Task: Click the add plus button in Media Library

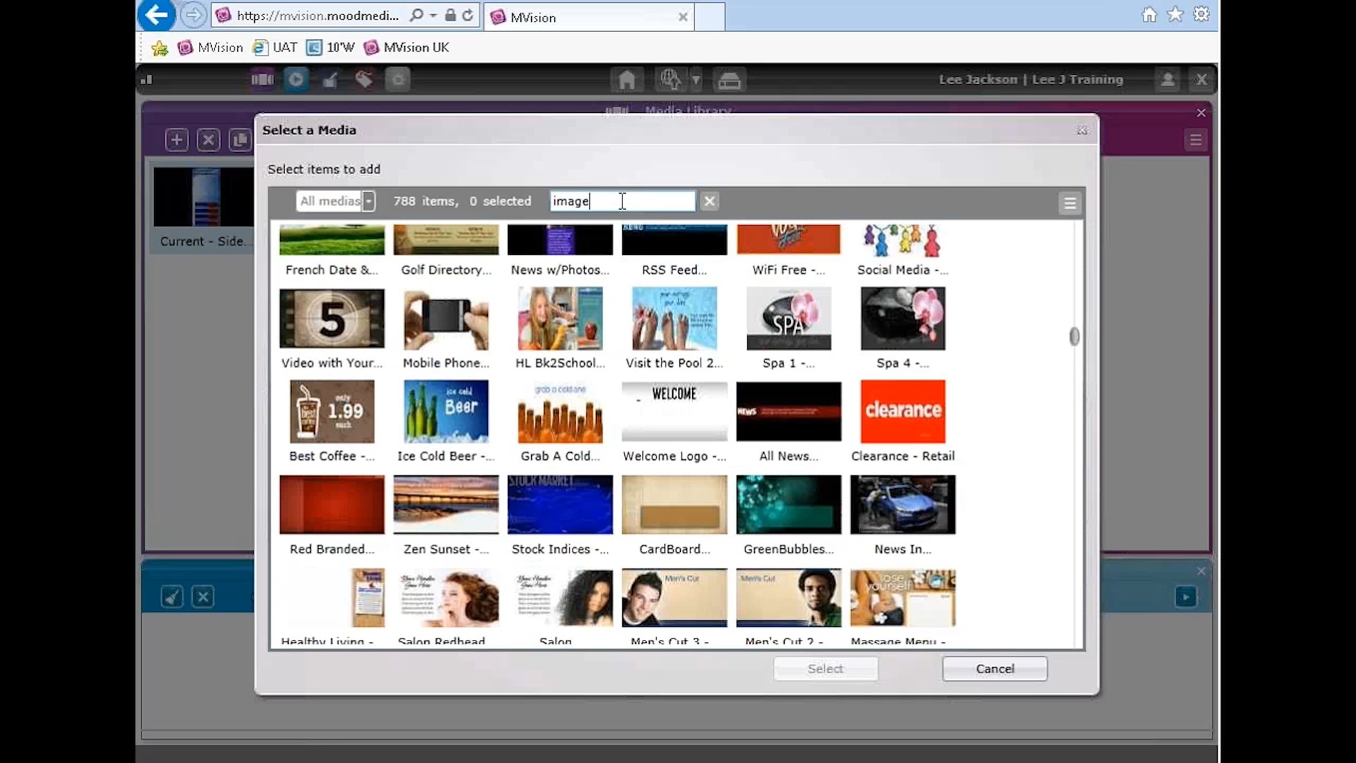Action: pos(176,140)
